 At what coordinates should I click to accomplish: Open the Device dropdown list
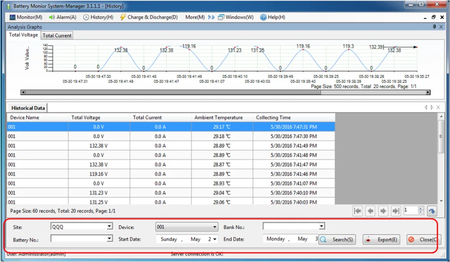click(215, 227)
